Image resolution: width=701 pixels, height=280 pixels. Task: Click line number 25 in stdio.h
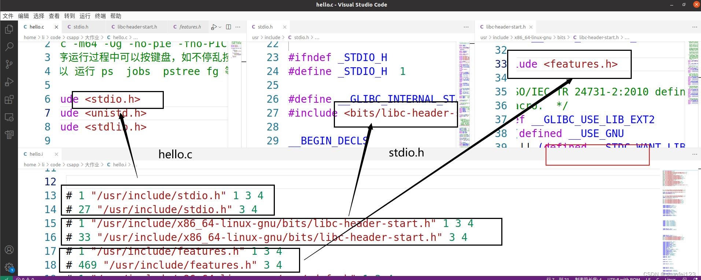click(x=273, y=86)
